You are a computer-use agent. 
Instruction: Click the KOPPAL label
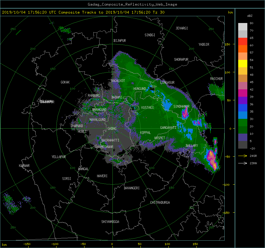(145, 133)
